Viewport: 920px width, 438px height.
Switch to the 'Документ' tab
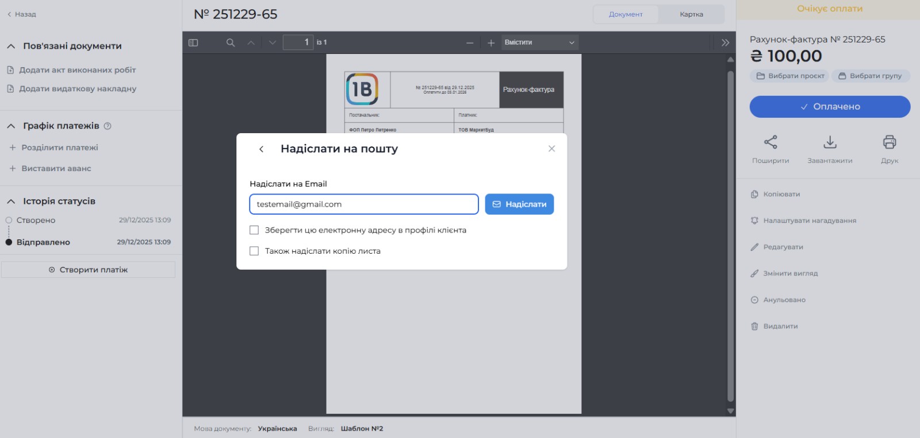pos(626,14)
